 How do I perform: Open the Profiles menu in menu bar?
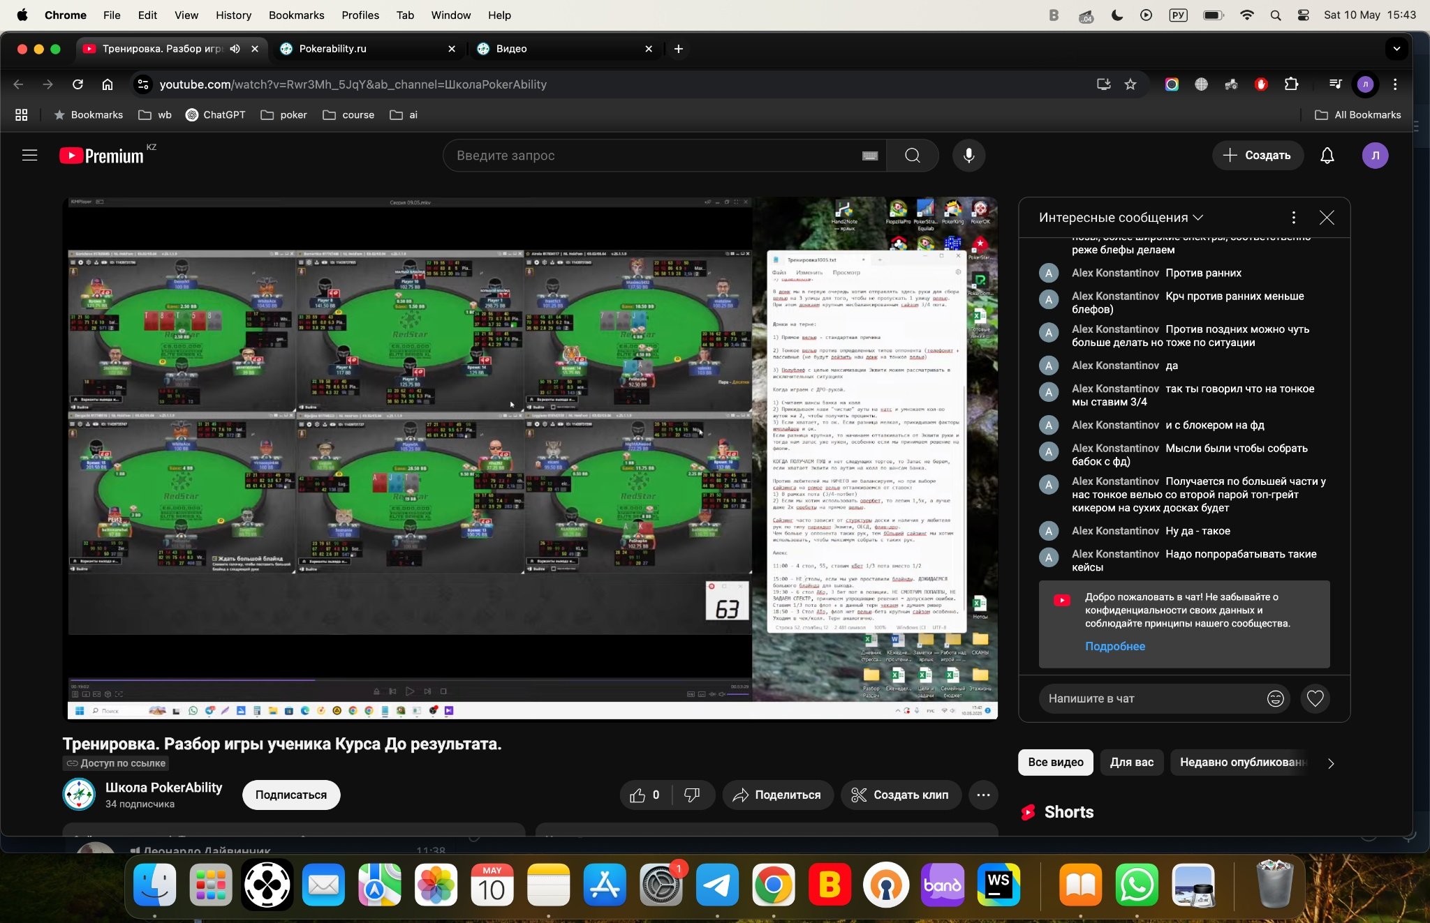pos(360,15)
